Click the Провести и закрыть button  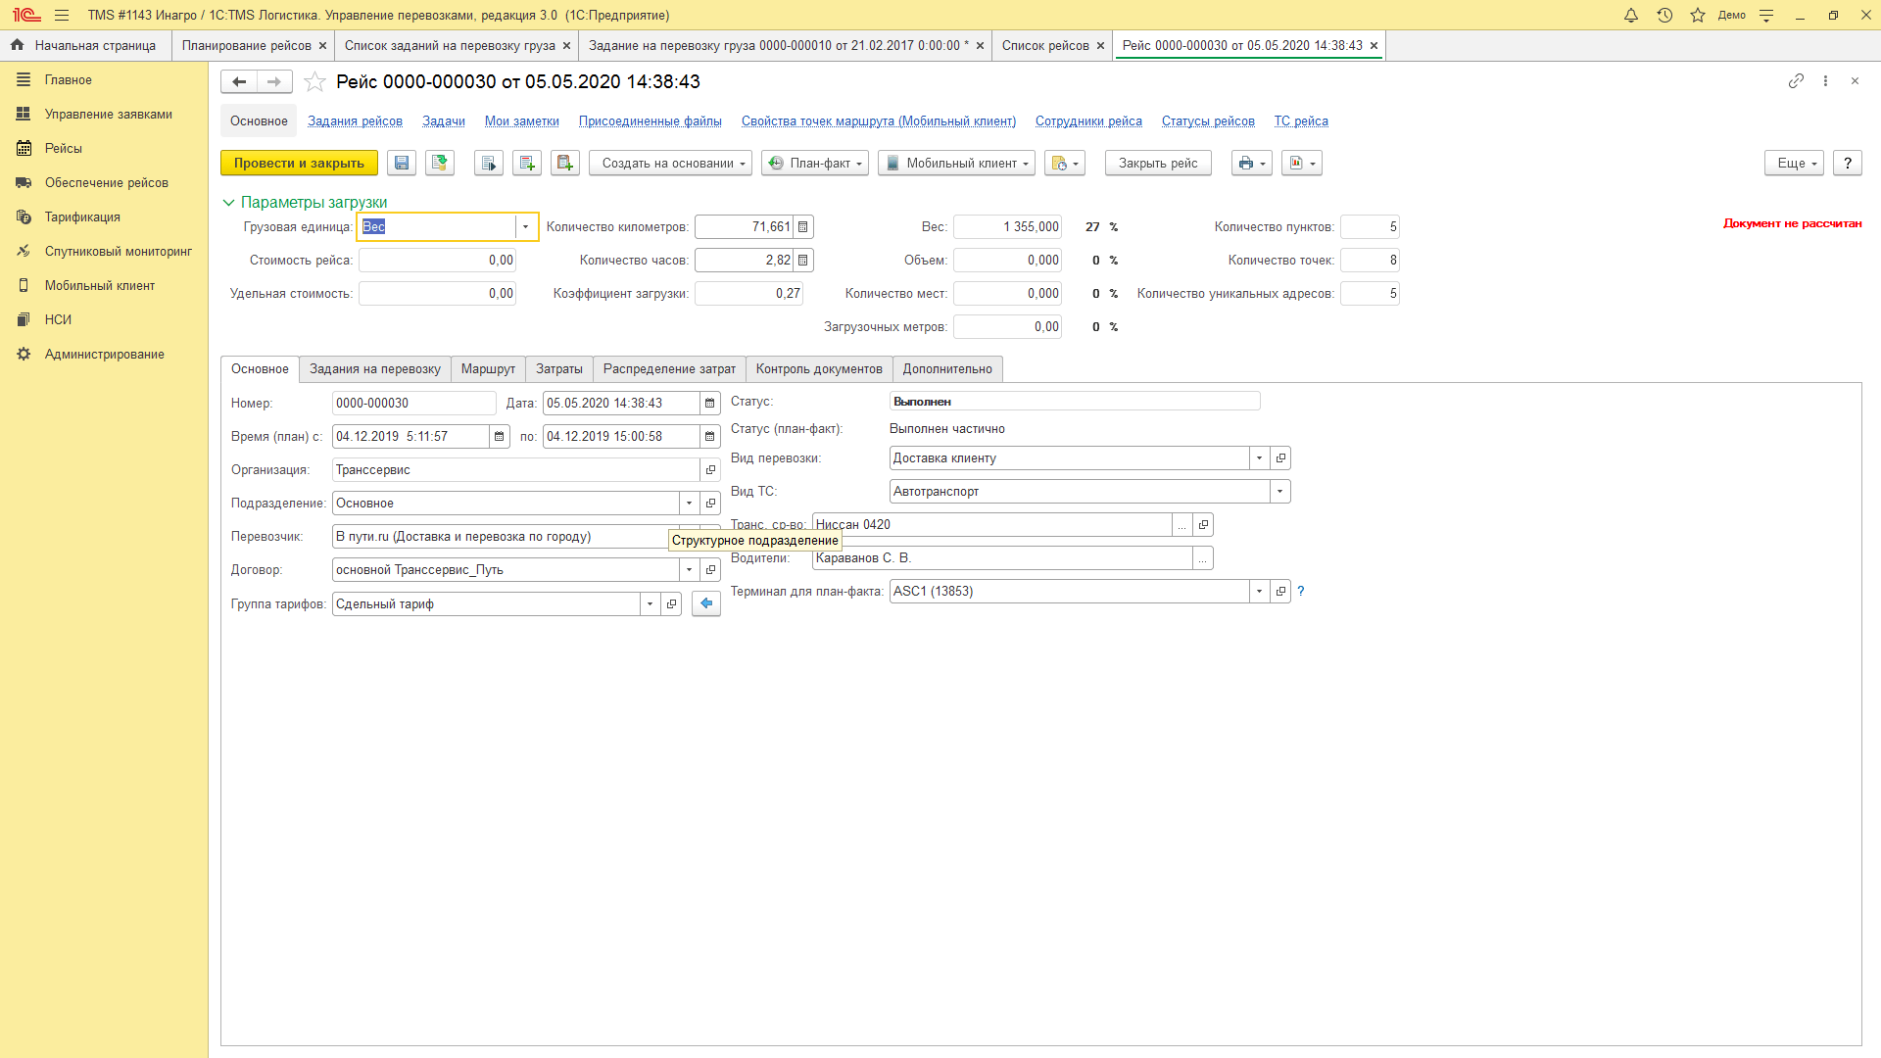299,164
